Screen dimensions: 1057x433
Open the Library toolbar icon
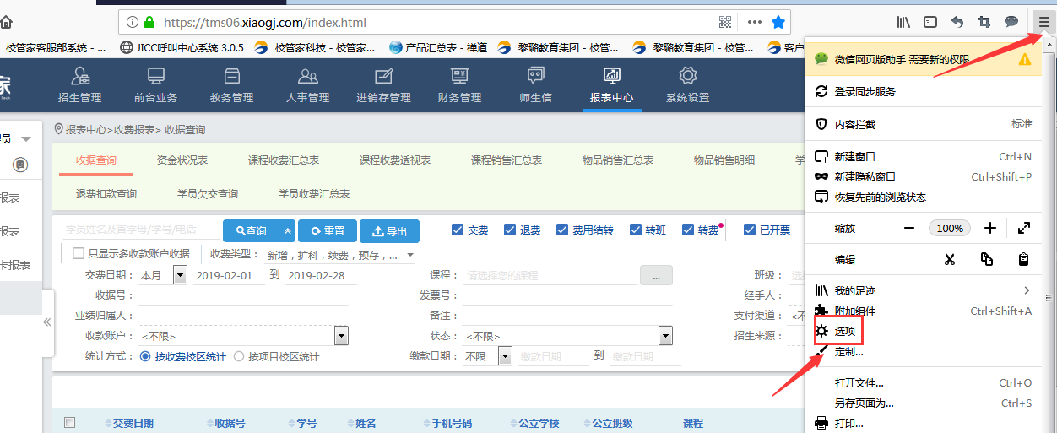coord(903,22)
